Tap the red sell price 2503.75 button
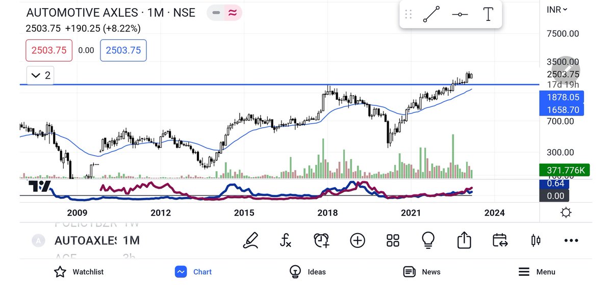 click(x=49, y=50)
